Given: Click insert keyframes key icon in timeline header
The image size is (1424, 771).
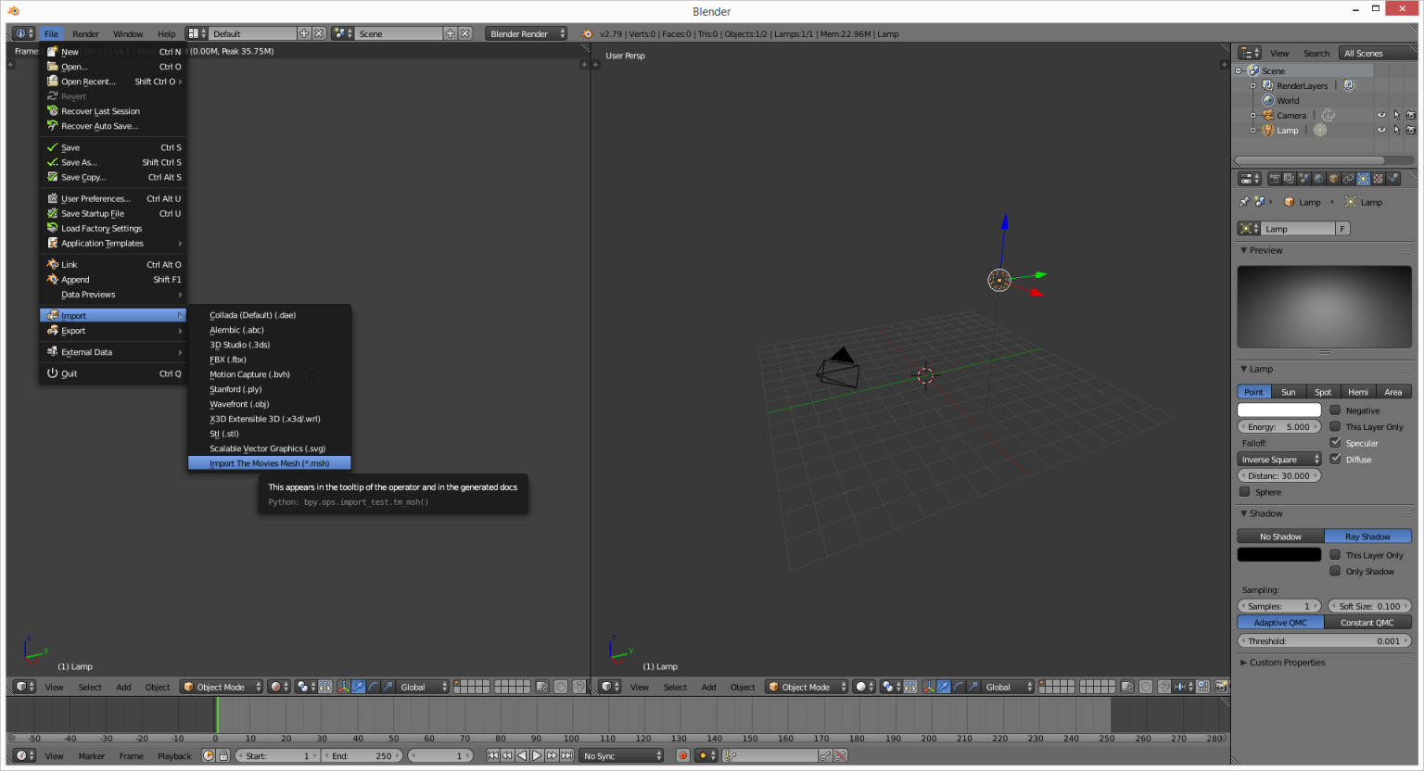Looking at the screenshot, I should coord(825,756).
